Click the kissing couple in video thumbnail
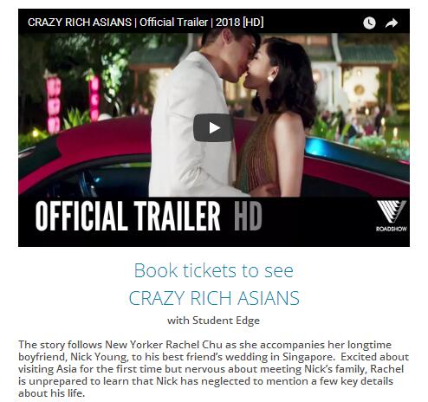The width and height of the screenshot is (428, 402). [x=231, y=115]
